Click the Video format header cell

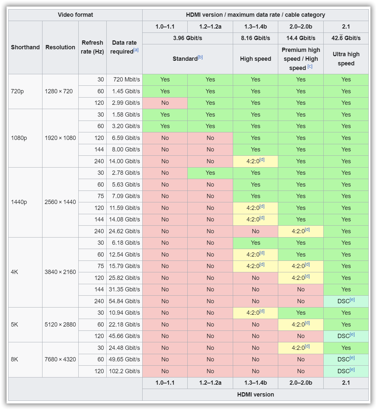coord(75,15)
